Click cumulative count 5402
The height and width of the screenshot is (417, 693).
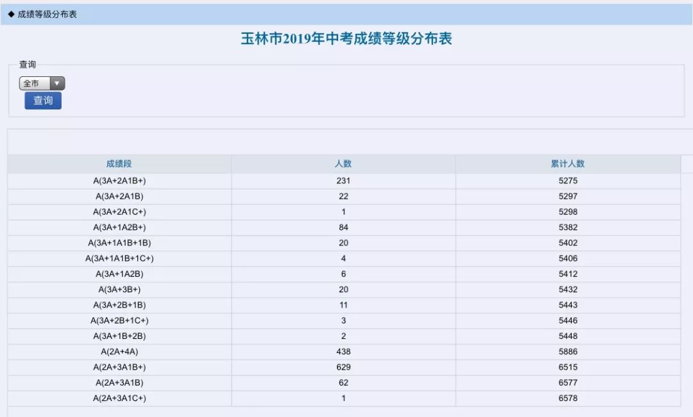(568, 243)
